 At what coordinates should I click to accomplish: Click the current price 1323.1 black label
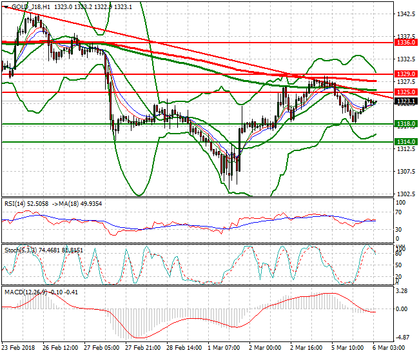pyautogui.click(x=405, y=101)
